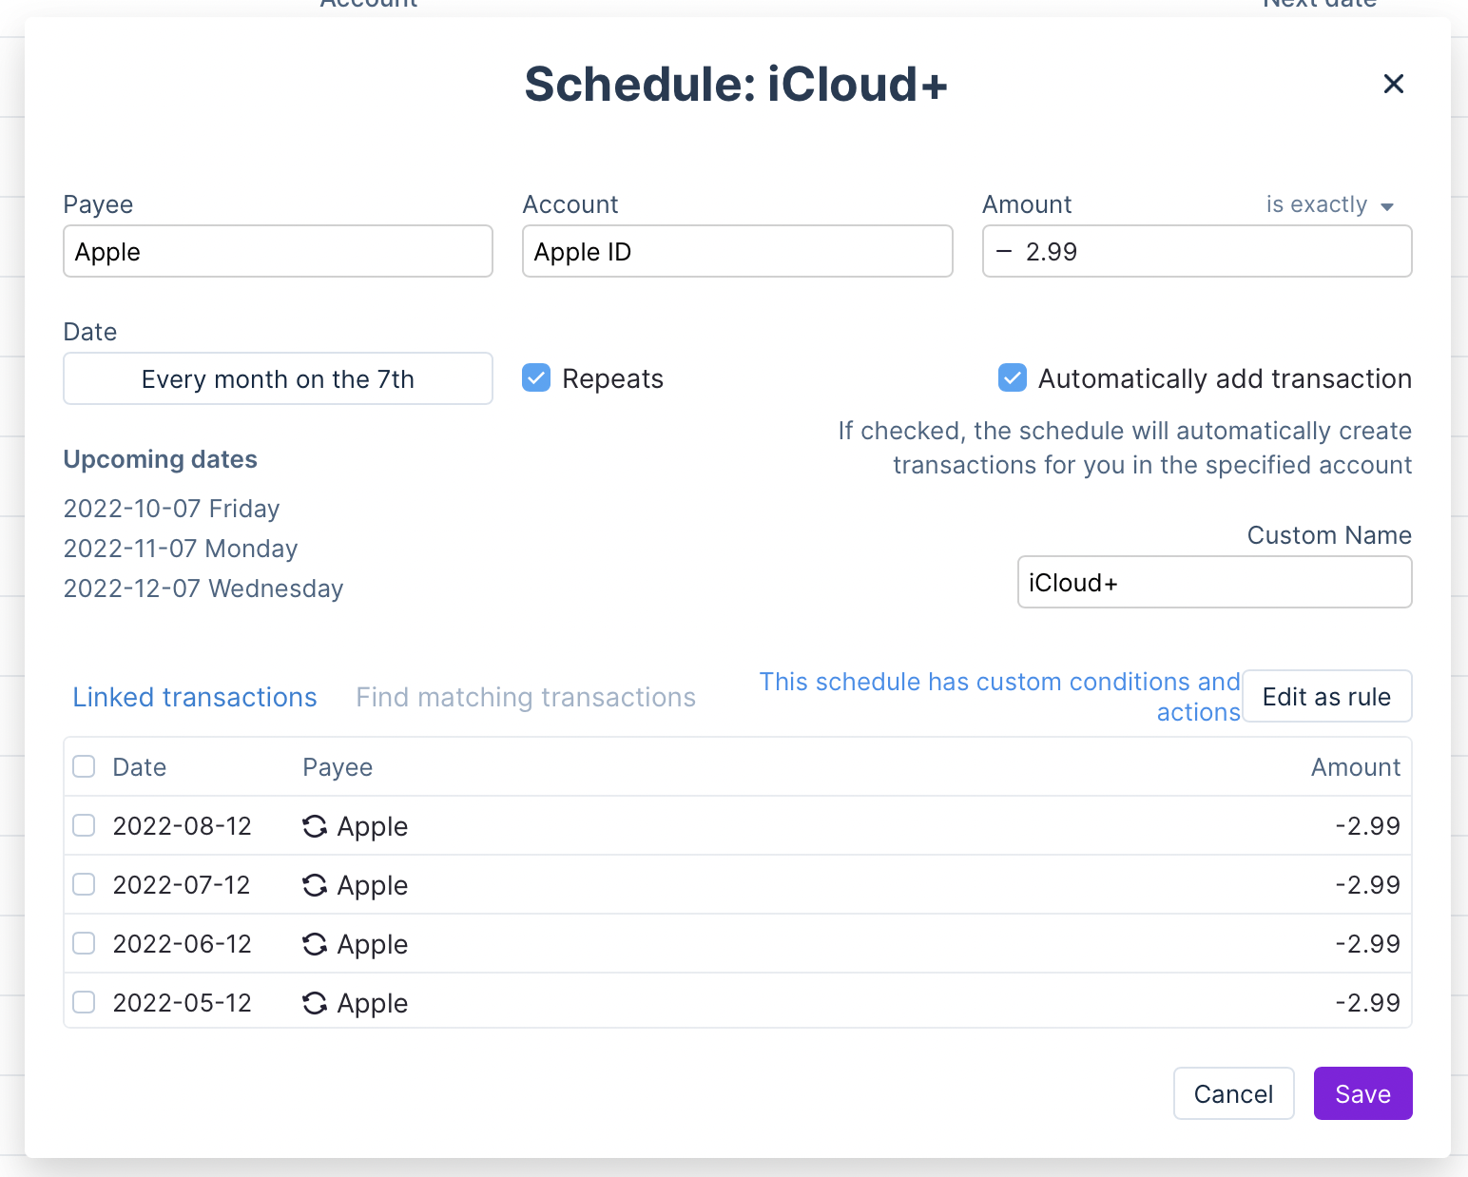The image size is (1468, 1177).
Task: Click the Date column header
Action: [x=139, y=767]
